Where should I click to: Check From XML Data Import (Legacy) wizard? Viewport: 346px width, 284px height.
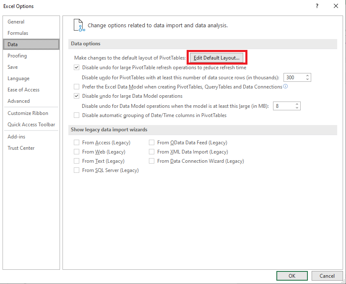coord(151,152)
